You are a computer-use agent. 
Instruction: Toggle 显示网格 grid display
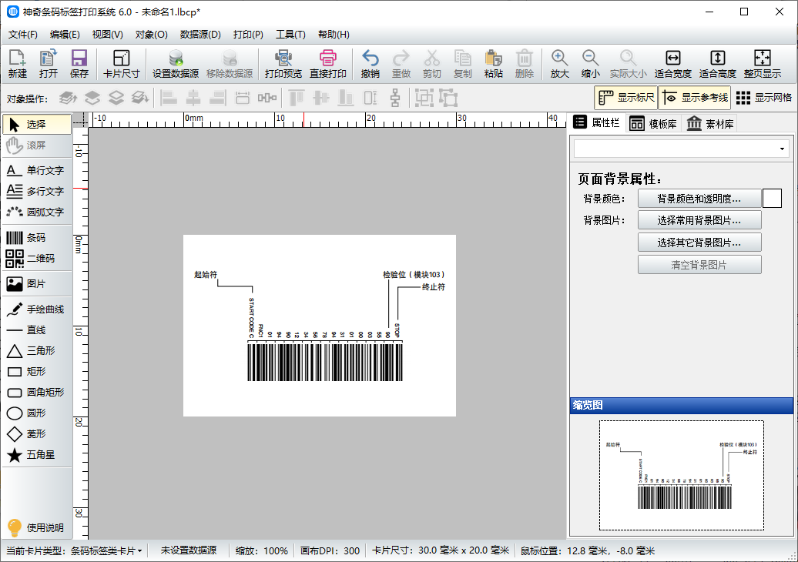(x=764, y=98)
